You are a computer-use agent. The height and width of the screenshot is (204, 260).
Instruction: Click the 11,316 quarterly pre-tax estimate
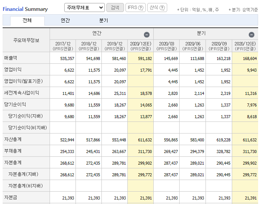point(251,93)
